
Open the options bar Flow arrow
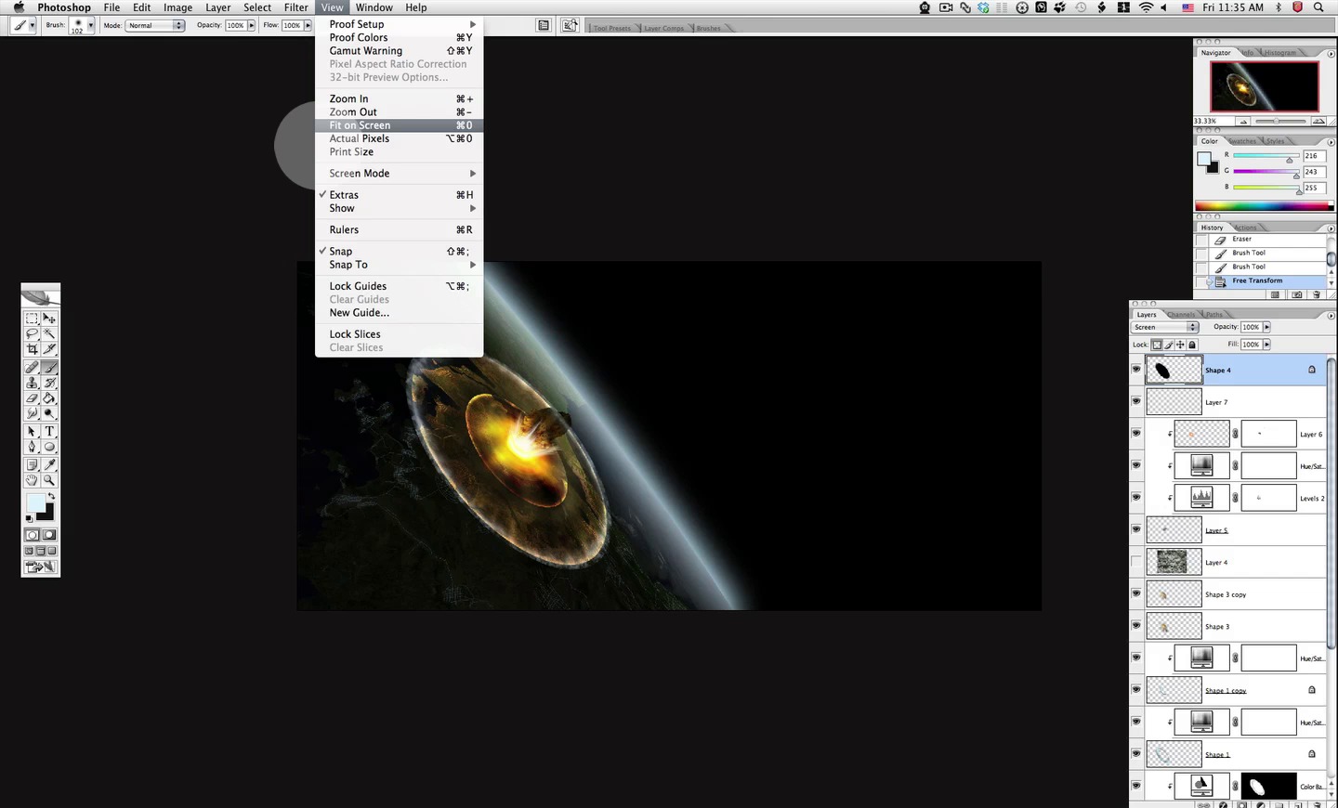308,25
